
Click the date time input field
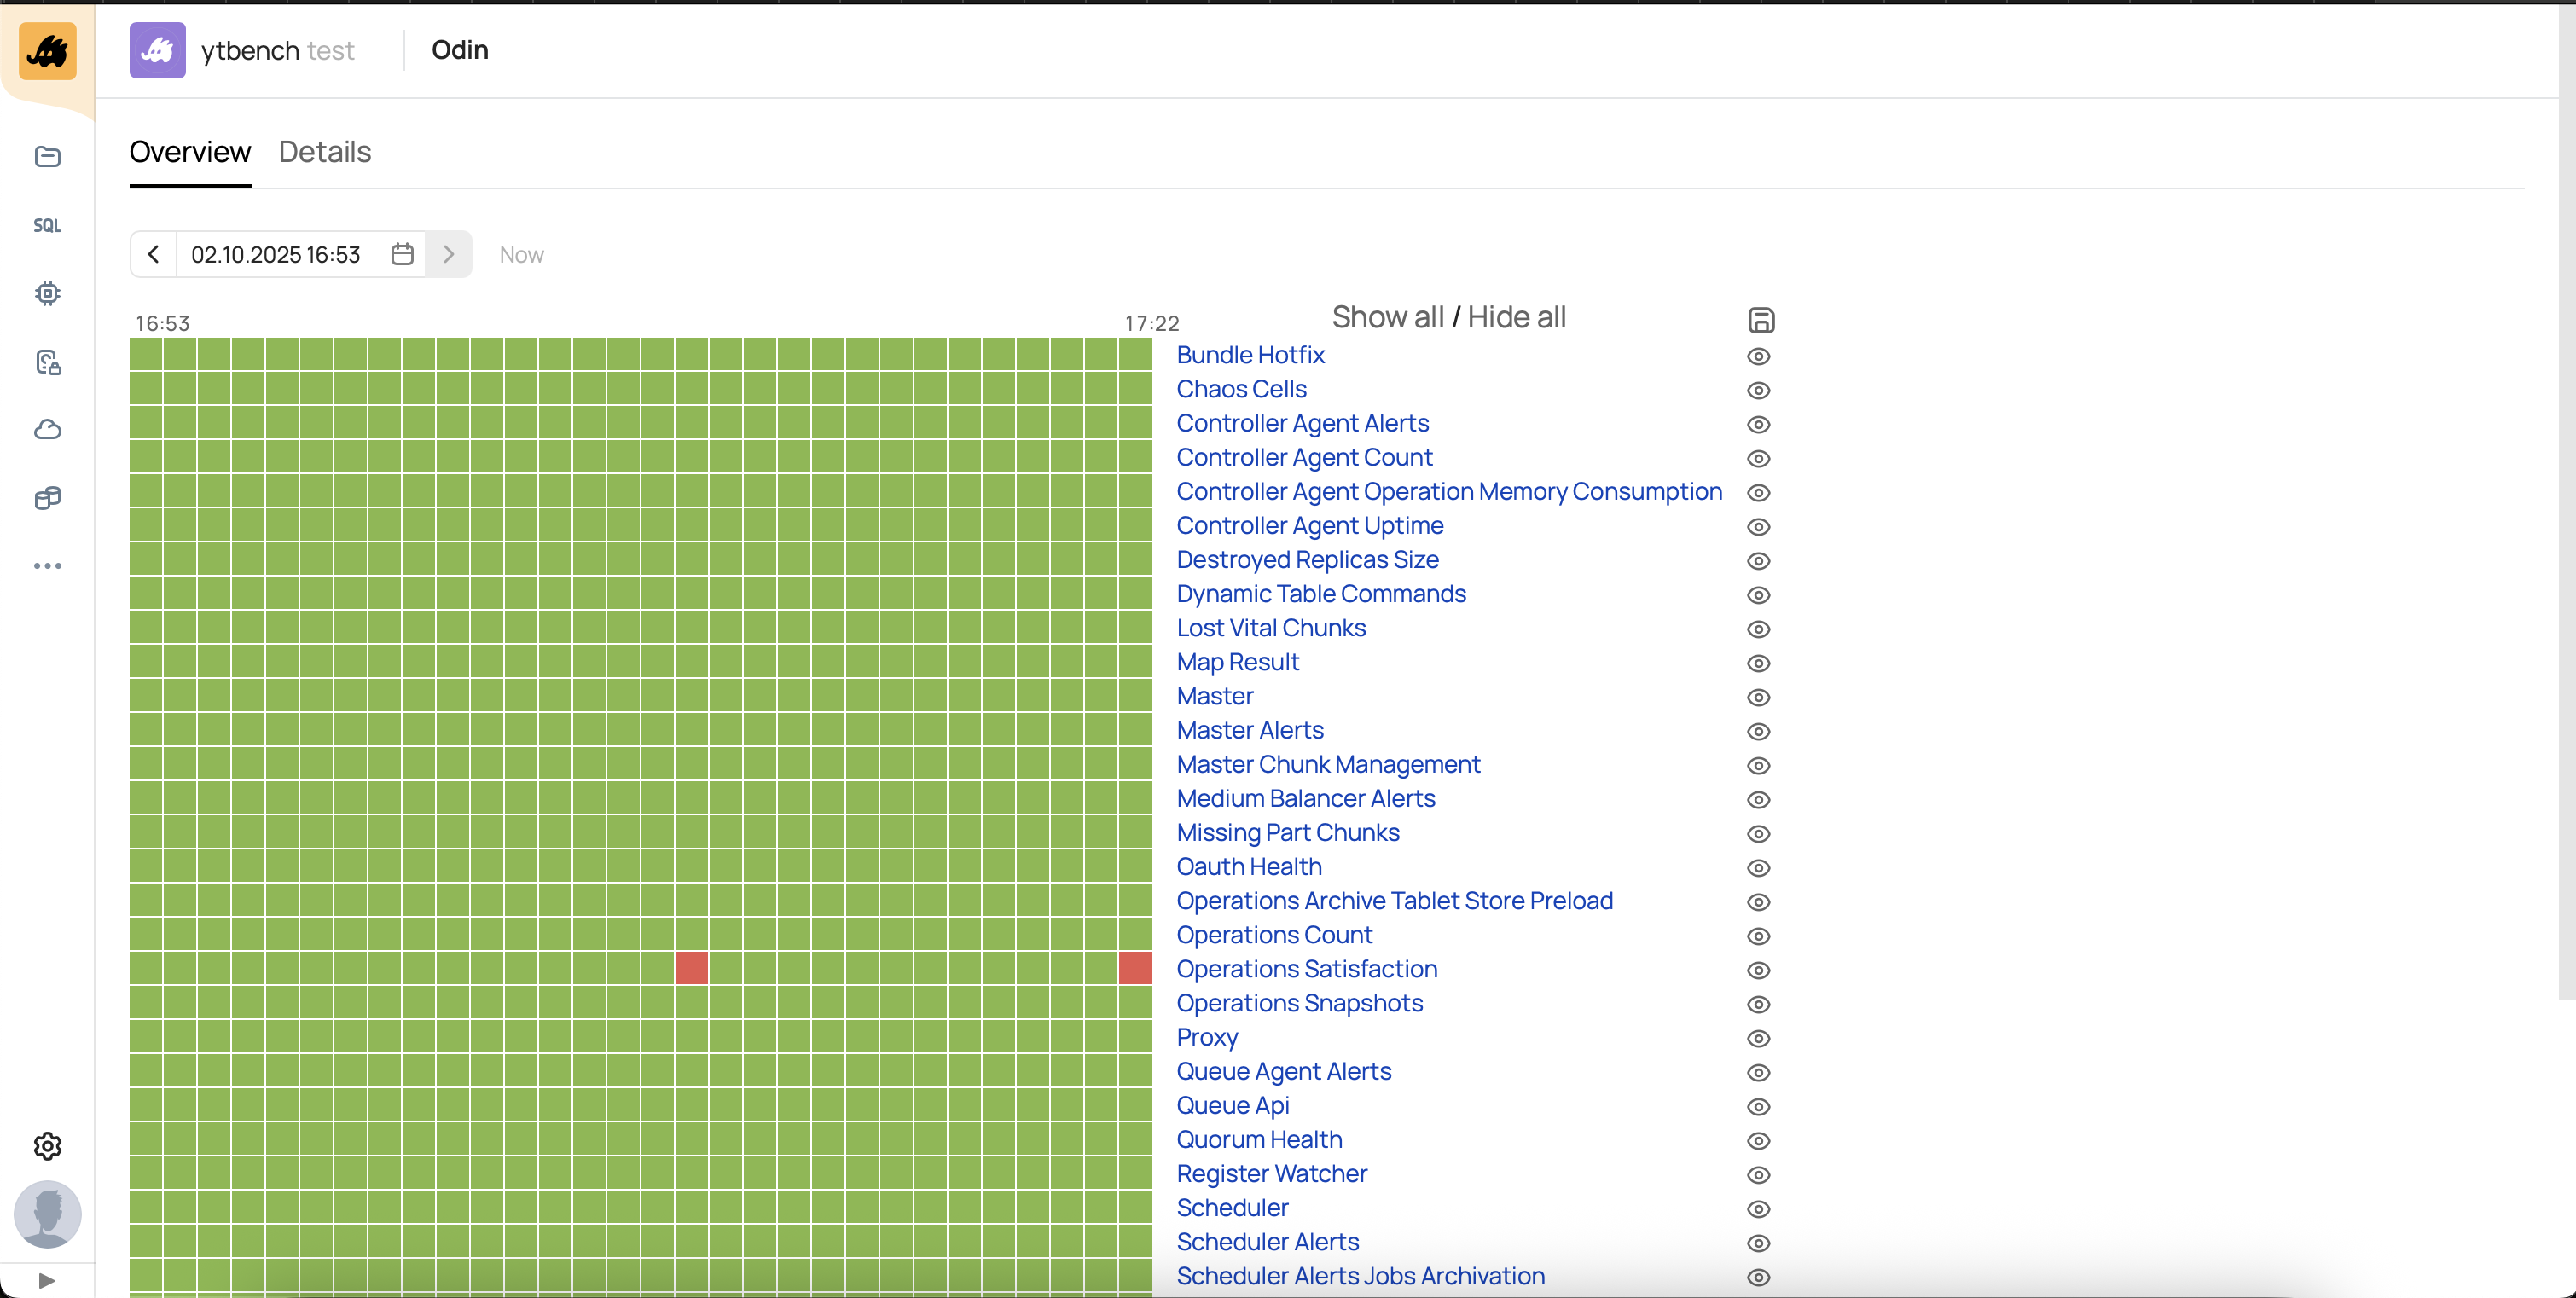[276, 254]
